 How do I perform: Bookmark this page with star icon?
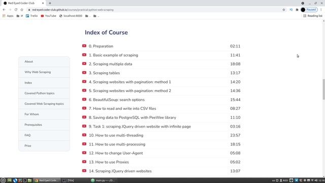tap(284, 10)
